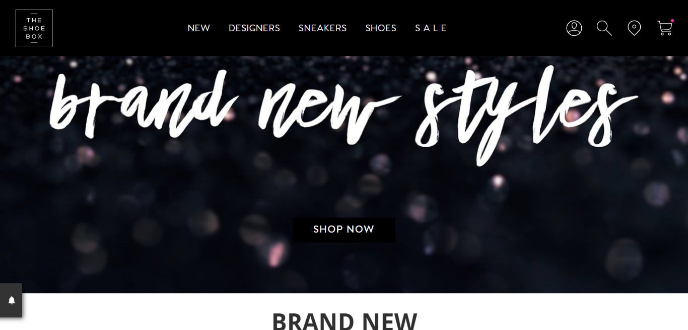
Task: Open the NEW menu item
Action: coord(199,28)
